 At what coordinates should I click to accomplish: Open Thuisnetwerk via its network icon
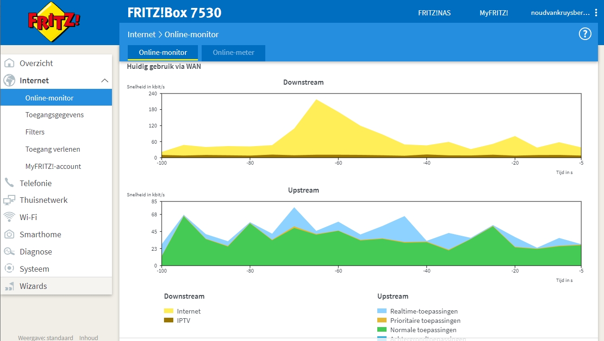pyautogui.click(x=9, y=200)
